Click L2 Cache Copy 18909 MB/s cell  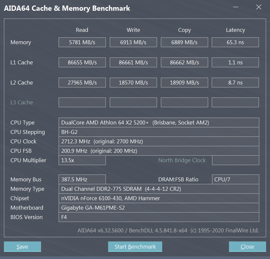click(x=184, y=83)
